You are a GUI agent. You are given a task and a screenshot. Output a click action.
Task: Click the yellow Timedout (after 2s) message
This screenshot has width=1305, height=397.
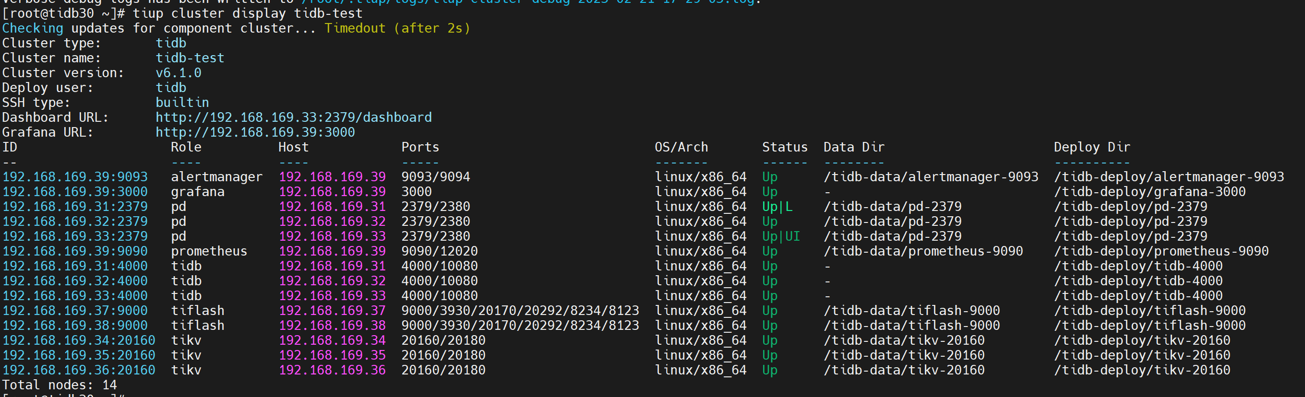397,28
